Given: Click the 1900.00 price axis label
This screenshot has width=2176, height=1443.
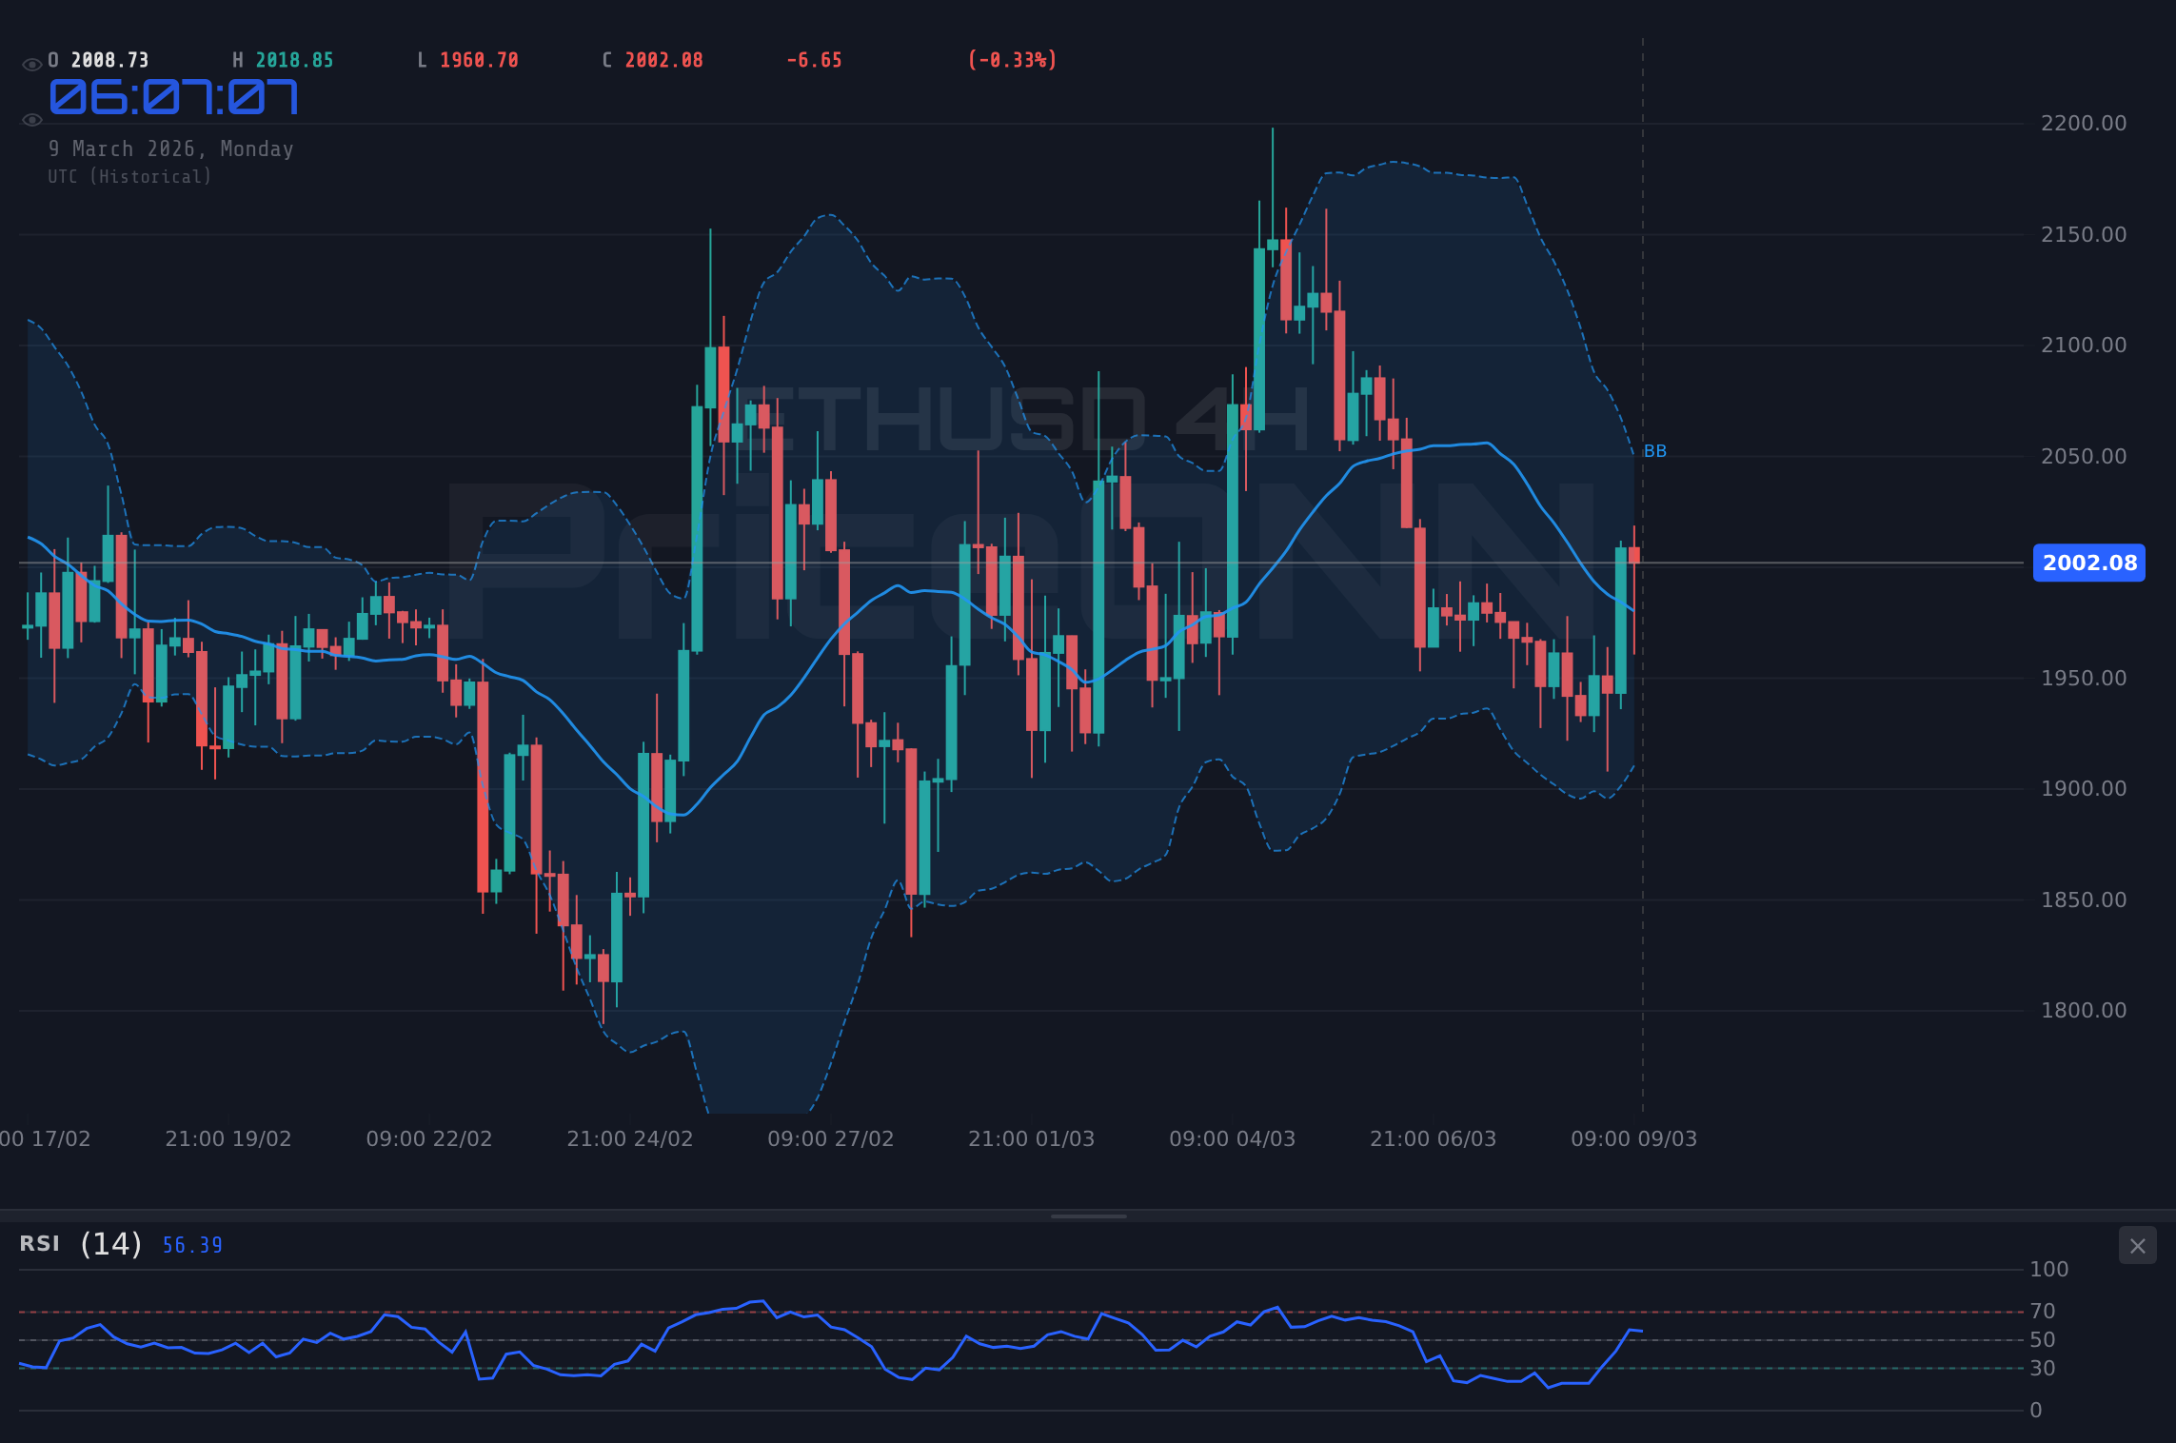Looking at the screenshot, I should 2084,789.
